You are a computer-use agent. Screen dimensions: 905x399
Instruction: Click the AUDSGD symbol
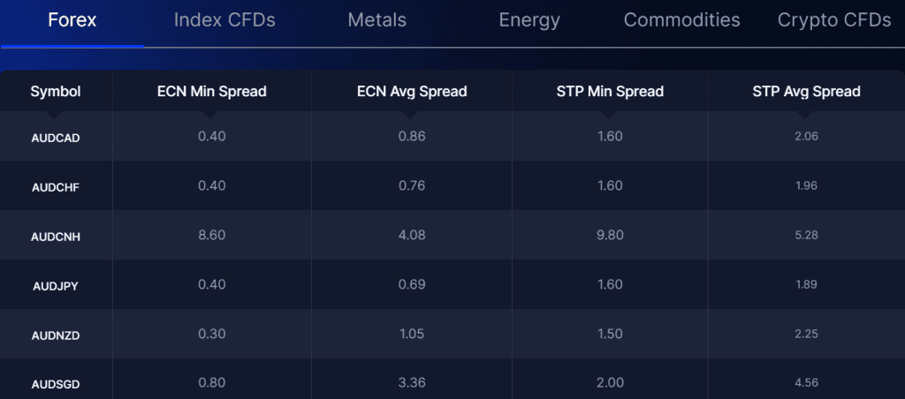coord(56,384)
